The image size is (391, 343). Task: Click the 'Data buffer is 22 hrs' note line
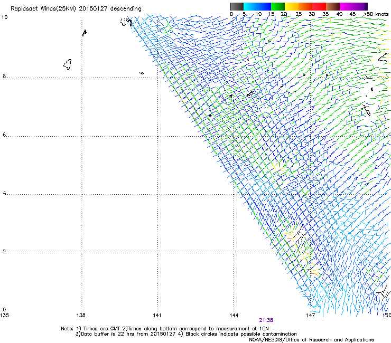point(186,334)
